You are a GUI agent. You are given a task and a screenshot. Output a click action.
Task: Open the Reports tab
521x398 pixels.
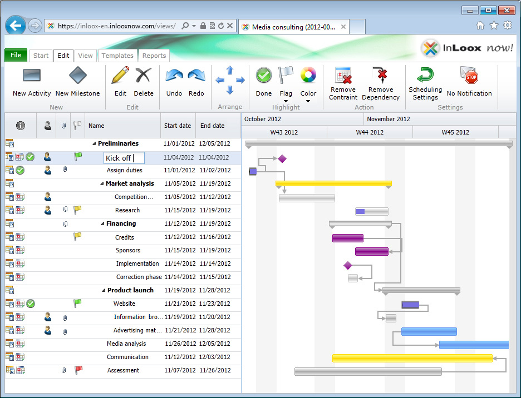(154, 56)
